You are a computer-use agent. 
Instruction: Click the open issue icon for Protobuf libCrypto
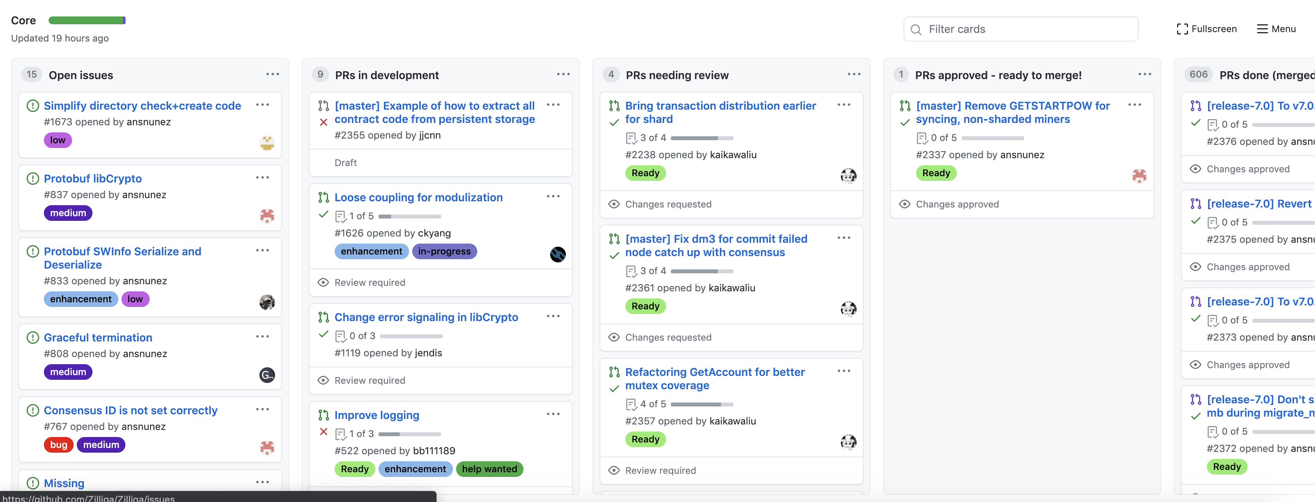coord(33,179)
